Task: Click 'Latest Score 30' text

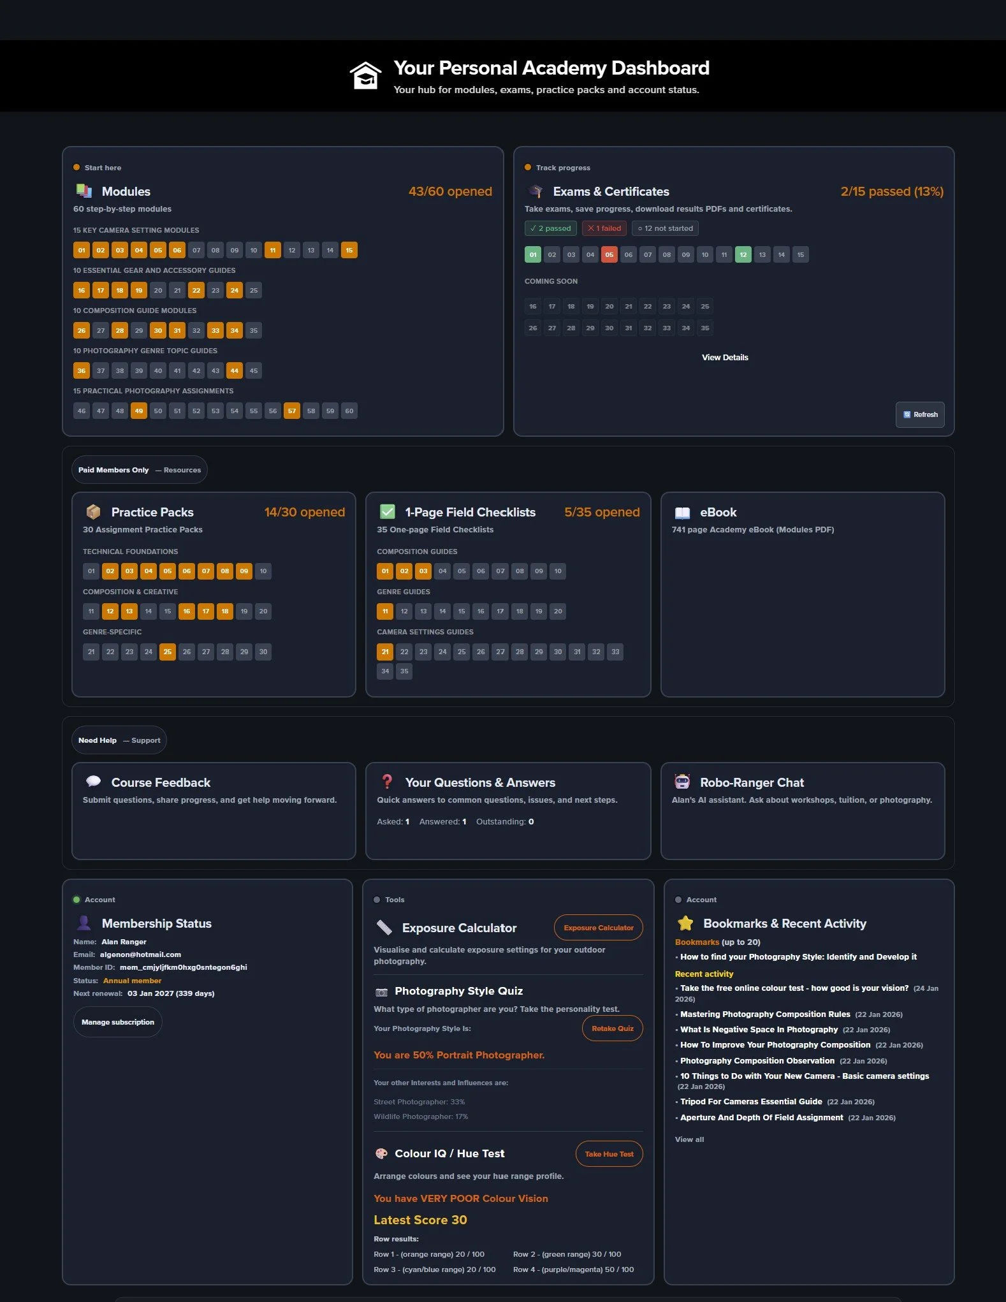Action: [420, 1220]
